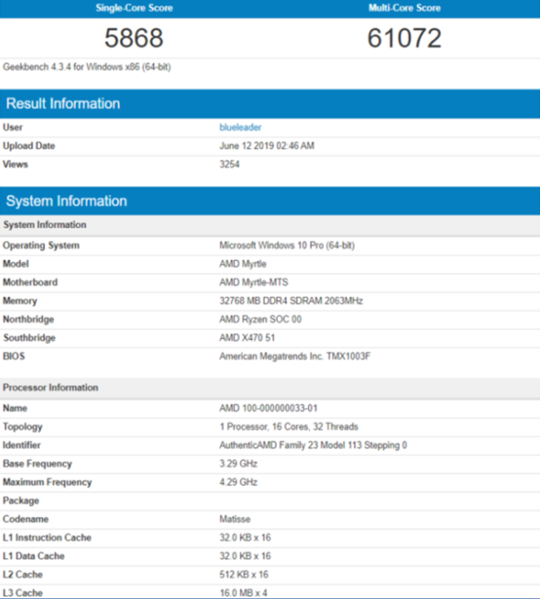This screenshot has width=540, height=599.
Task: Click the Geekbench 4.3.4 version text
Action: [x=87, y=67]
